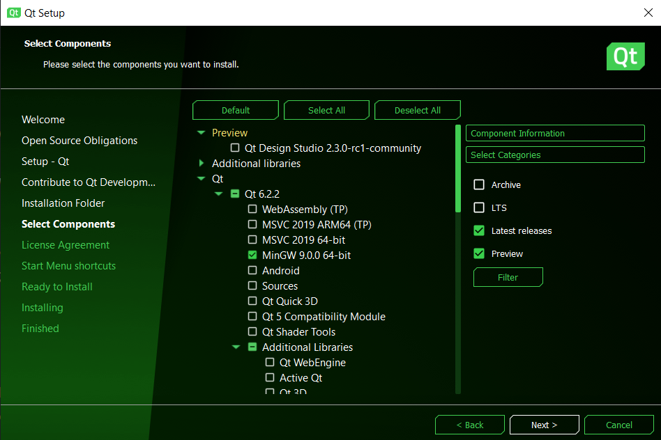This screenshot has height=440, width=661.
Task: Check the Qt Quick 3D checkbox
Action: (252, 301)
